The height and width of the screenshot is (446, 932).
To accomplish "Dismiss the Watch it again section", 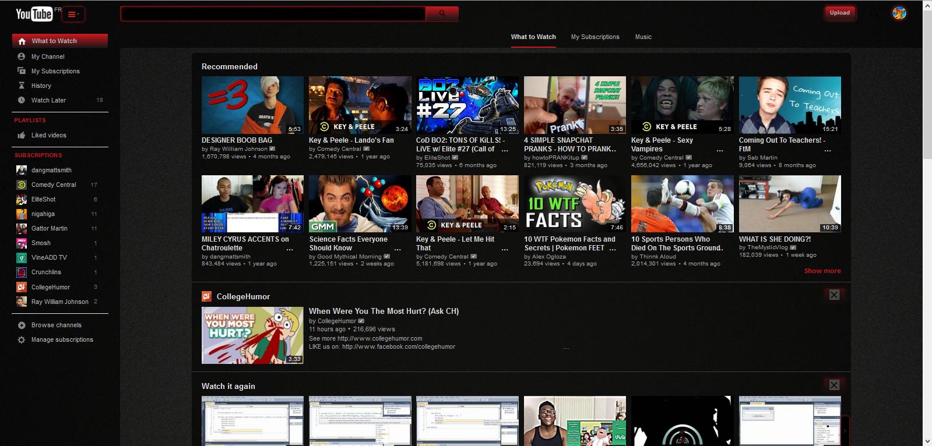I will tap(834, 385).
